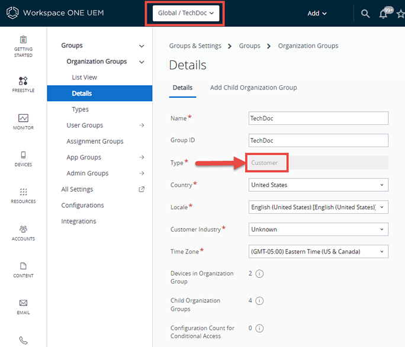Click the Workspace ONE UEM logo icon
This screenshot has width=405, height=347.
coord(12,12)
